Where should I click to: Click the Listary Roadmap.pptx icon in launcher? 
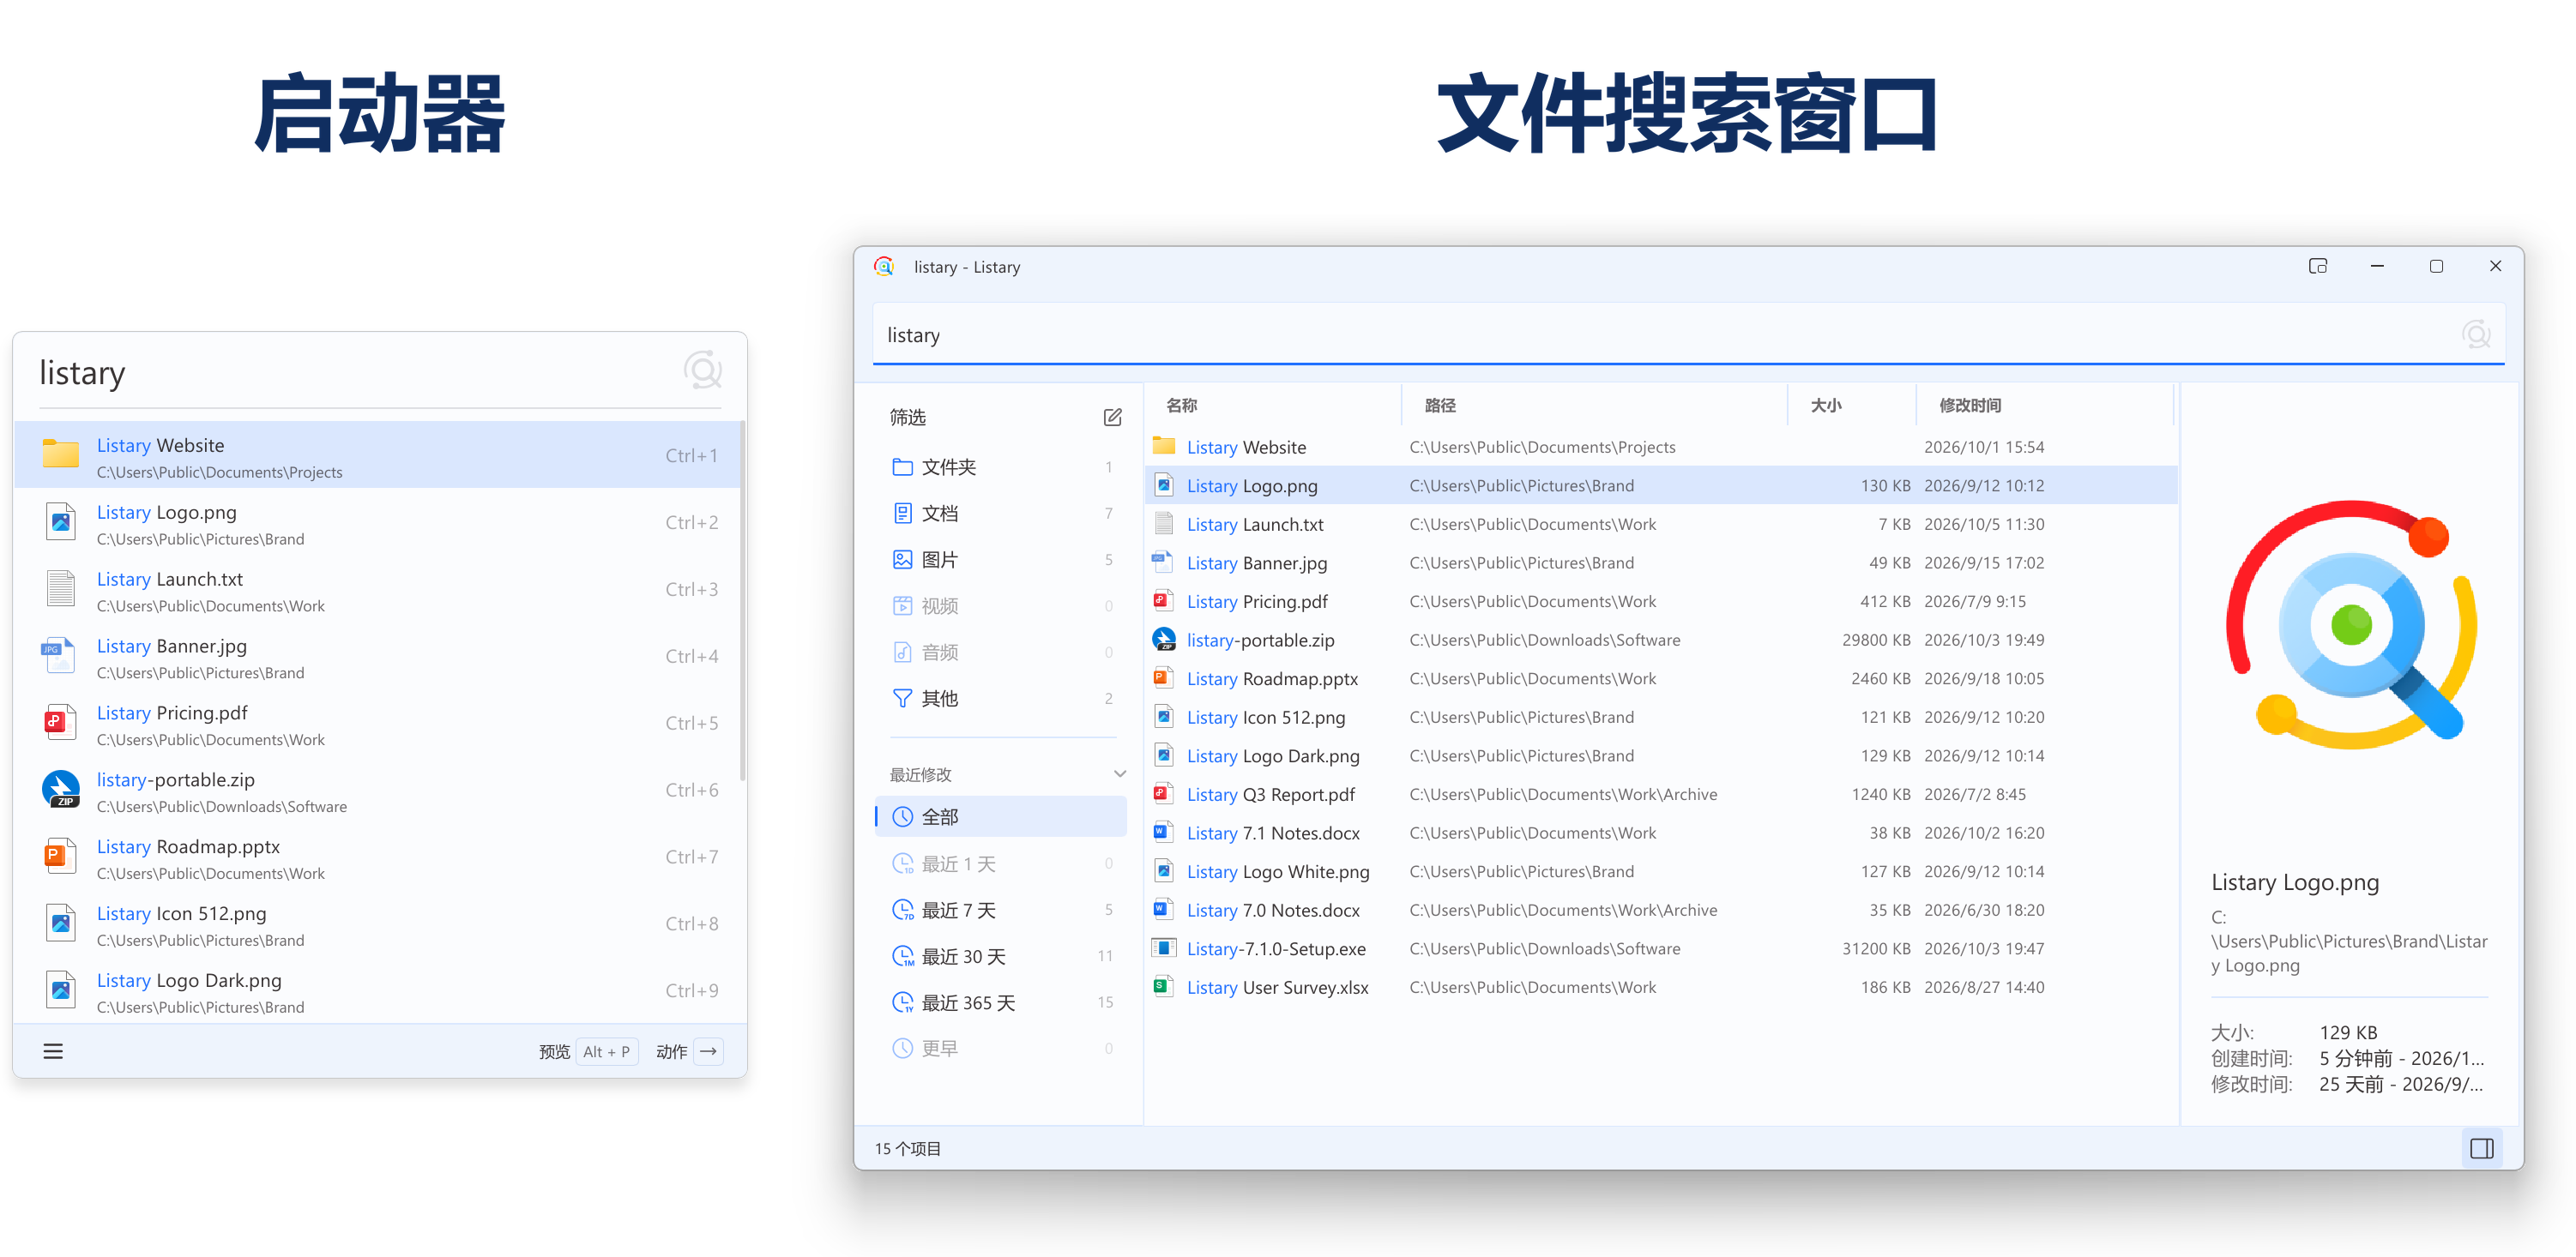tap(61, 856)
